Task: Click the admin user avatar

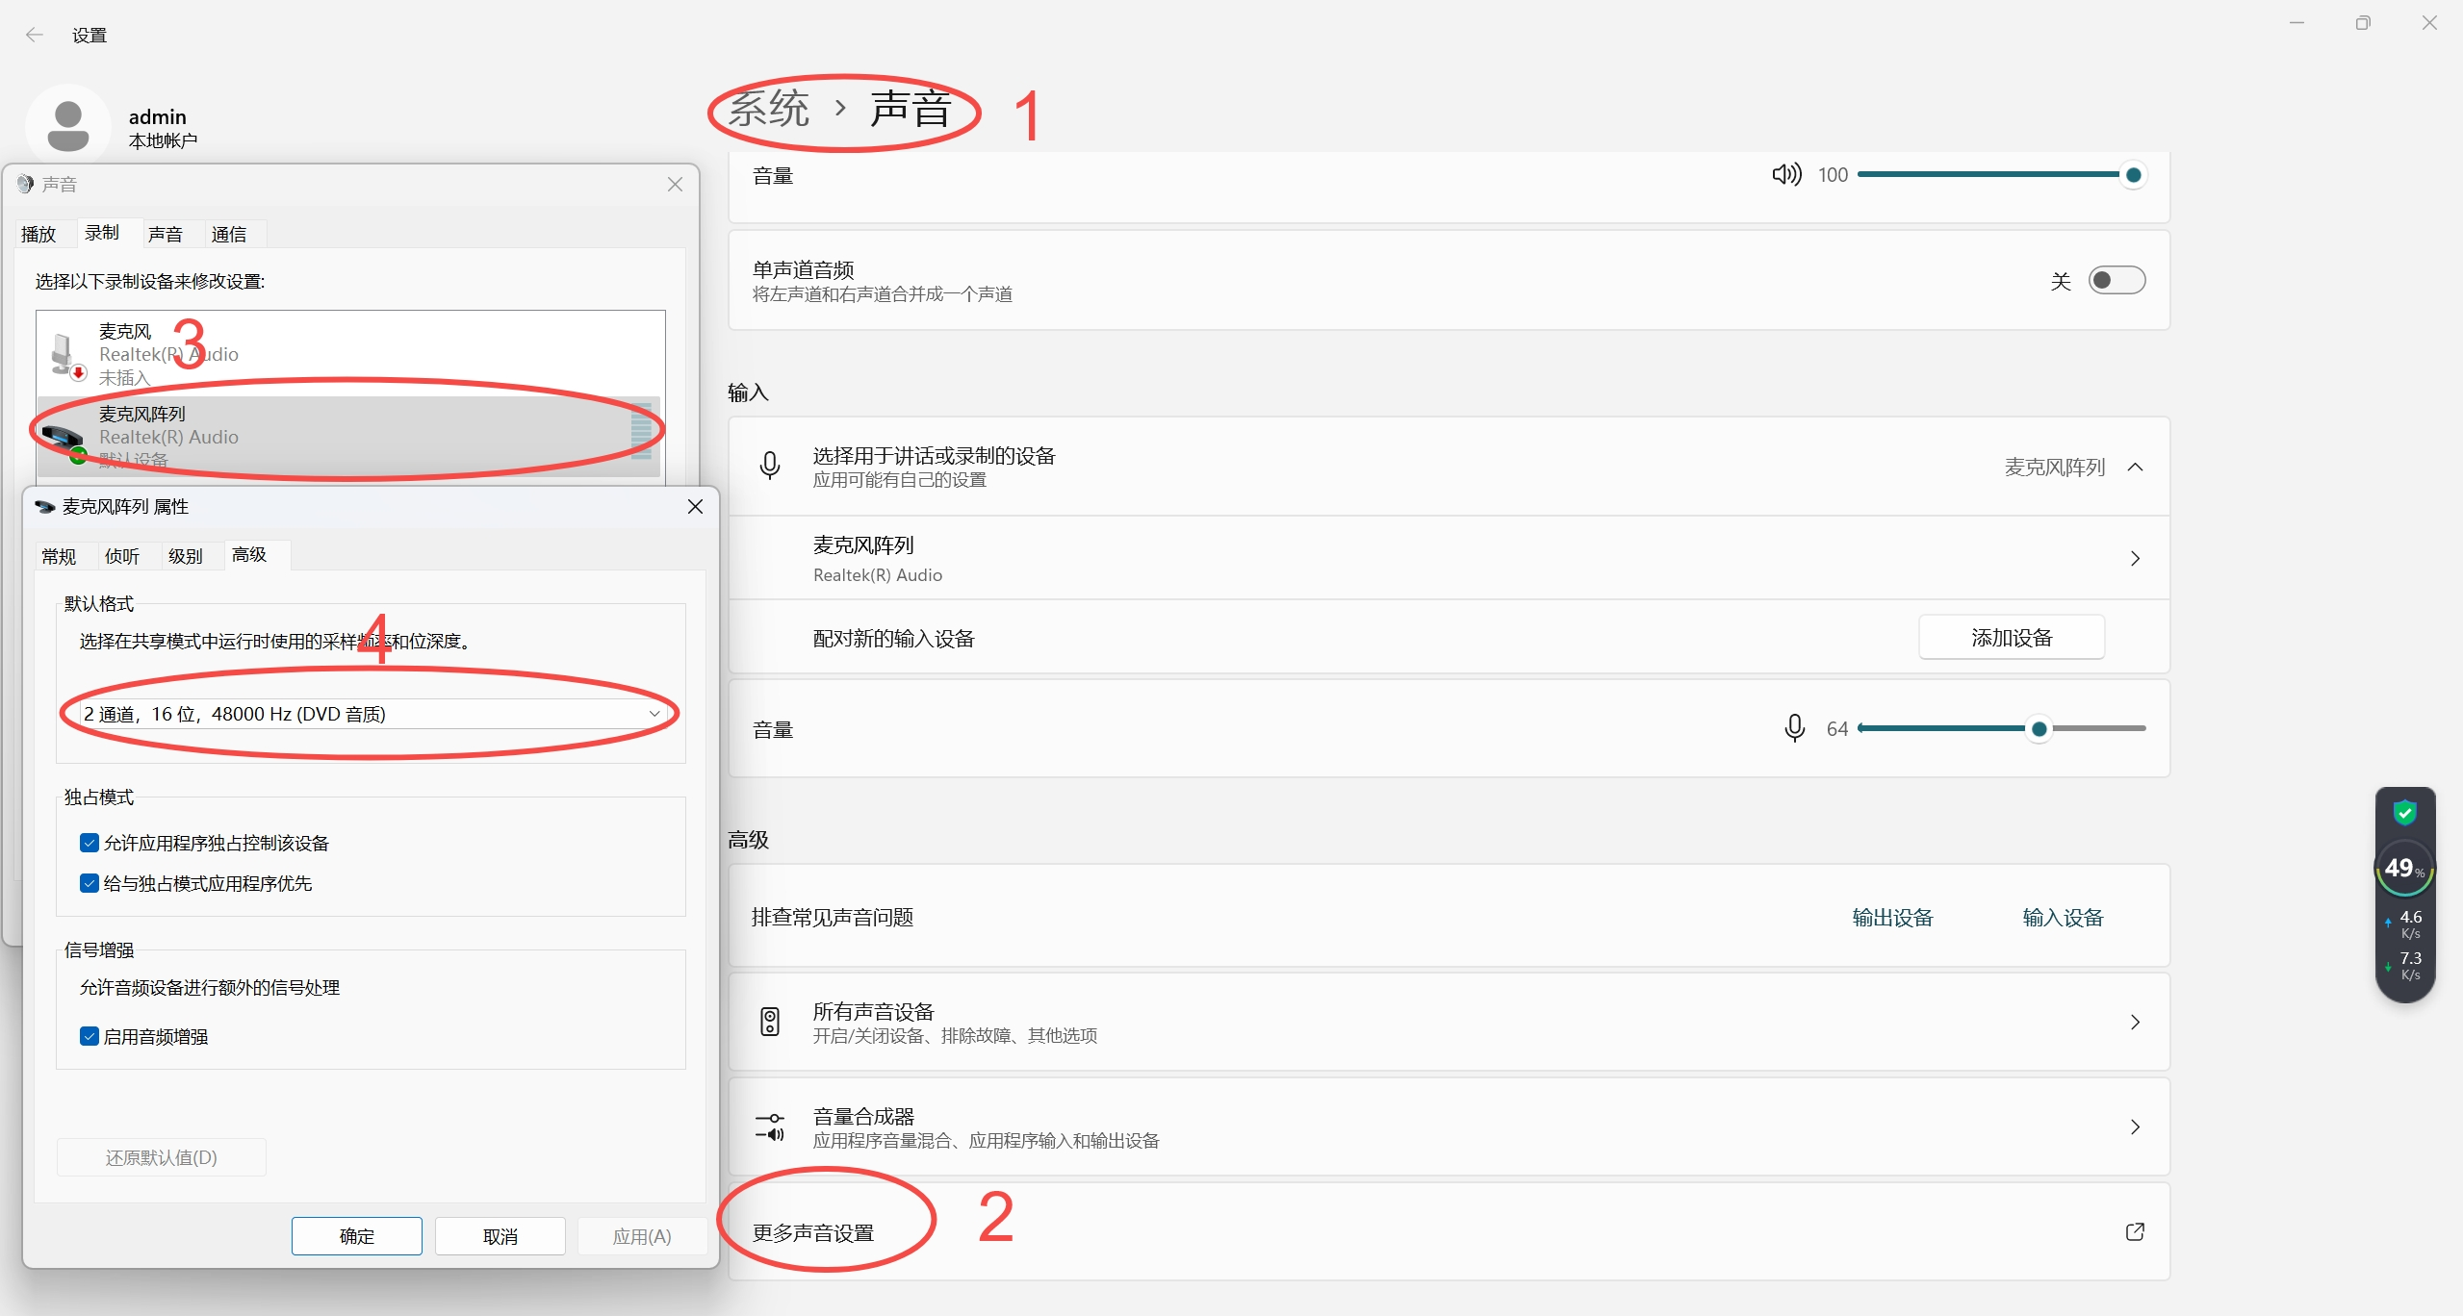Action: tap(68, 126)
